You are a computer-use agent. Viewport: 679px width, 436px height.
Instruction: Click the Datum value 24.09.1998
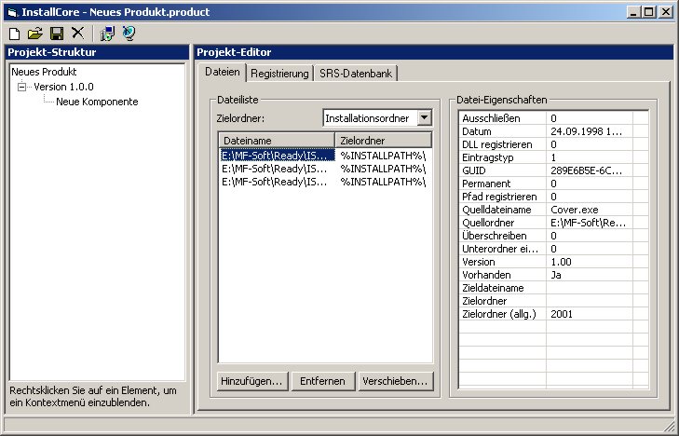(589, 131)
